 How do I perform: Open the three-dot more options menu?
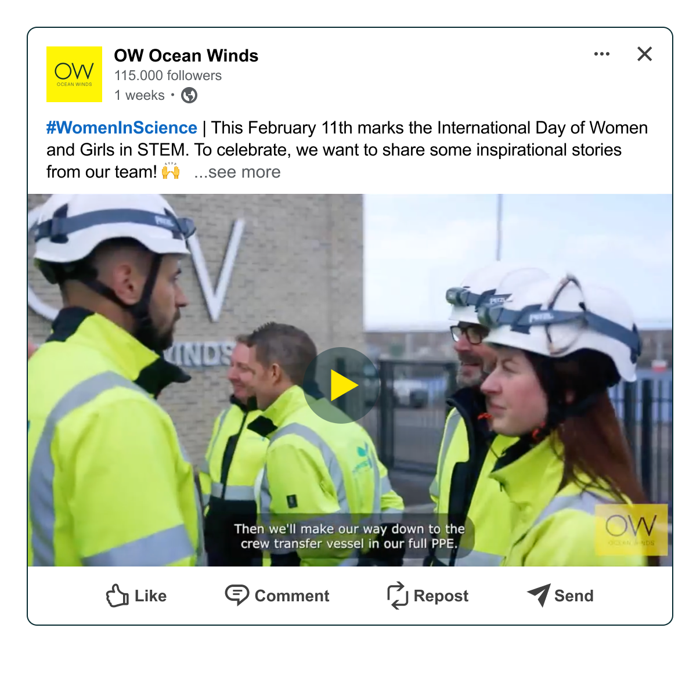click(602, 54)
